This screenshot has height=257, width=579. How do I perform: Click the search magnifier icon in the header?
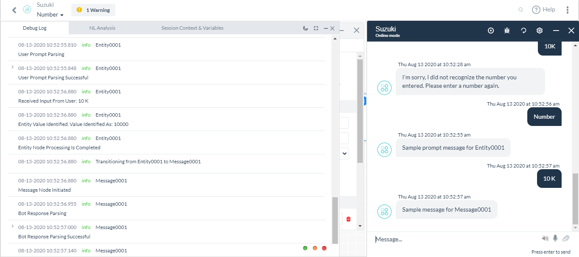coord(521,10)
